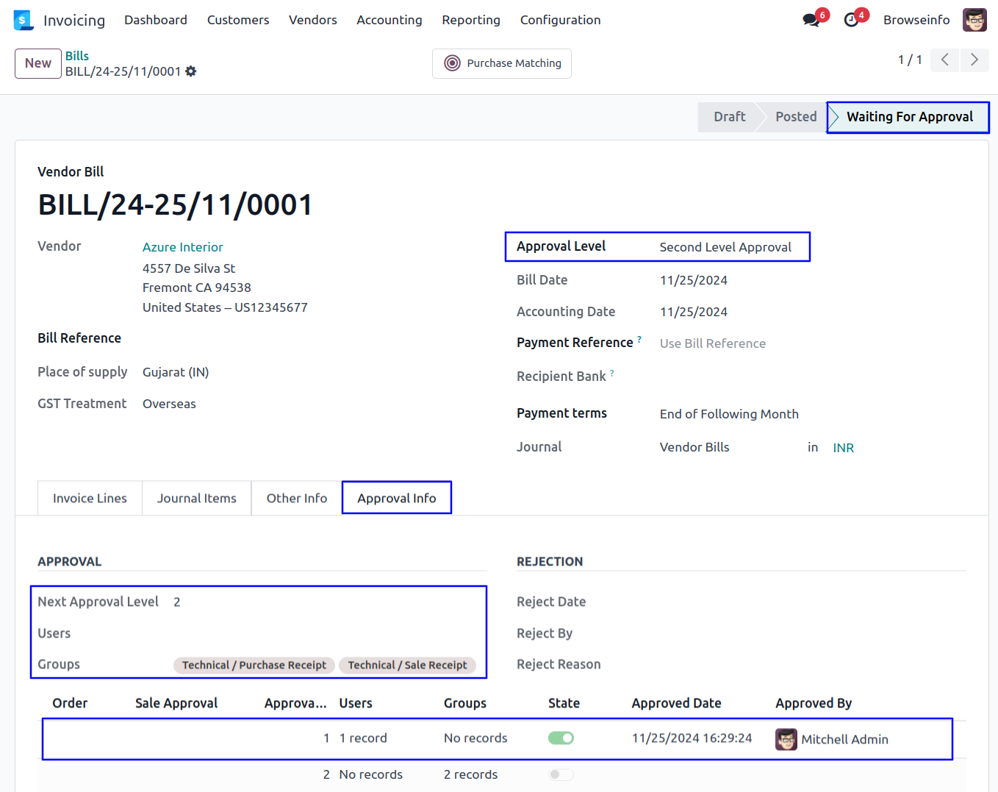Click the user avatar in top bar

pyautogui.click(x=974, y=20)
